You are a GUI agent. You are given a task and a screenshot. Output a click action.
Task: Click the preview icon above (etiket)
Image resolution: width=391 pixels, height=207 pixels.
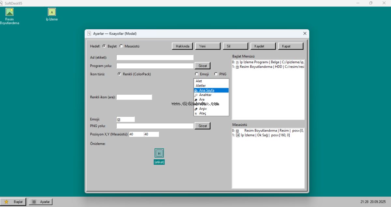point(159,153)
